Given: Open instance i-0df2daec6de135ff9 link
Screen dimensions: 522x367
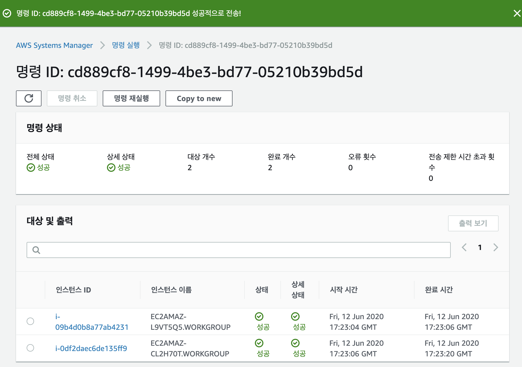Looking at the screenshot, I should tap(91, 348).
